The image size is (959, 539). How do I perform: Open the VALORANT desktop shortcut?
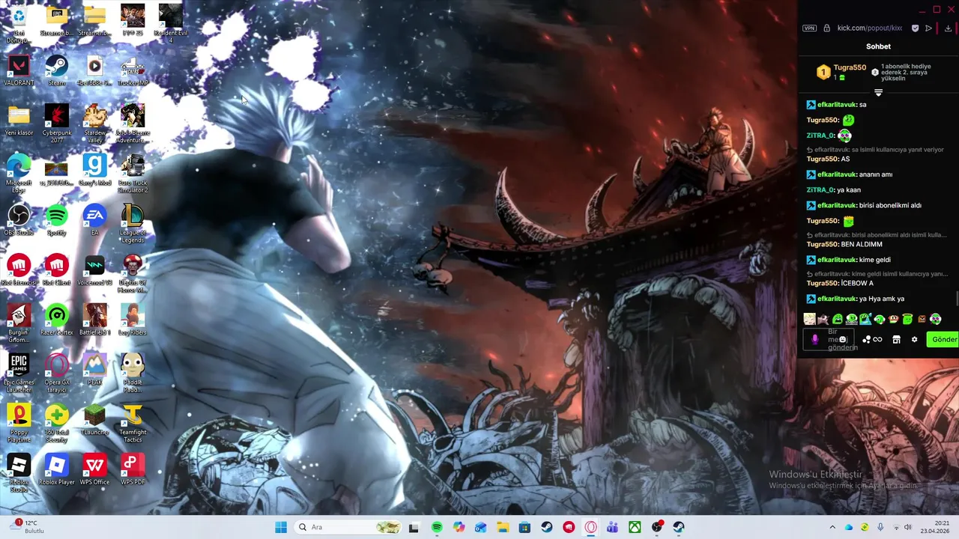[x=19, y=71]
